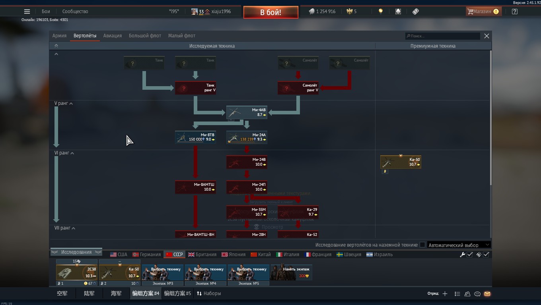Switch to the Большой флот tab
Viewport: 541px width, 305px height.
click(x=145, y=36)
